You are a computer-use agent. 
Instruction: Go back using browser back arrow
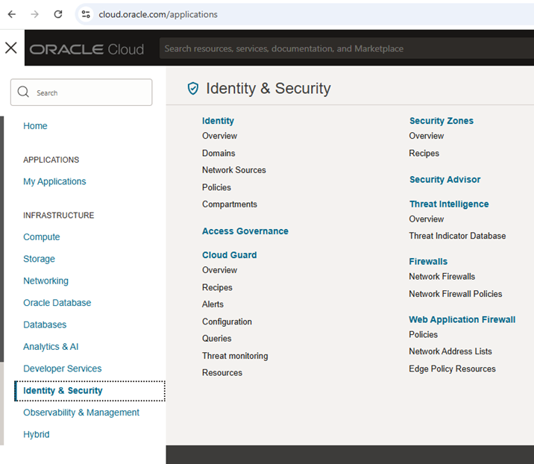pyautogui.click(x=12, y=14)
